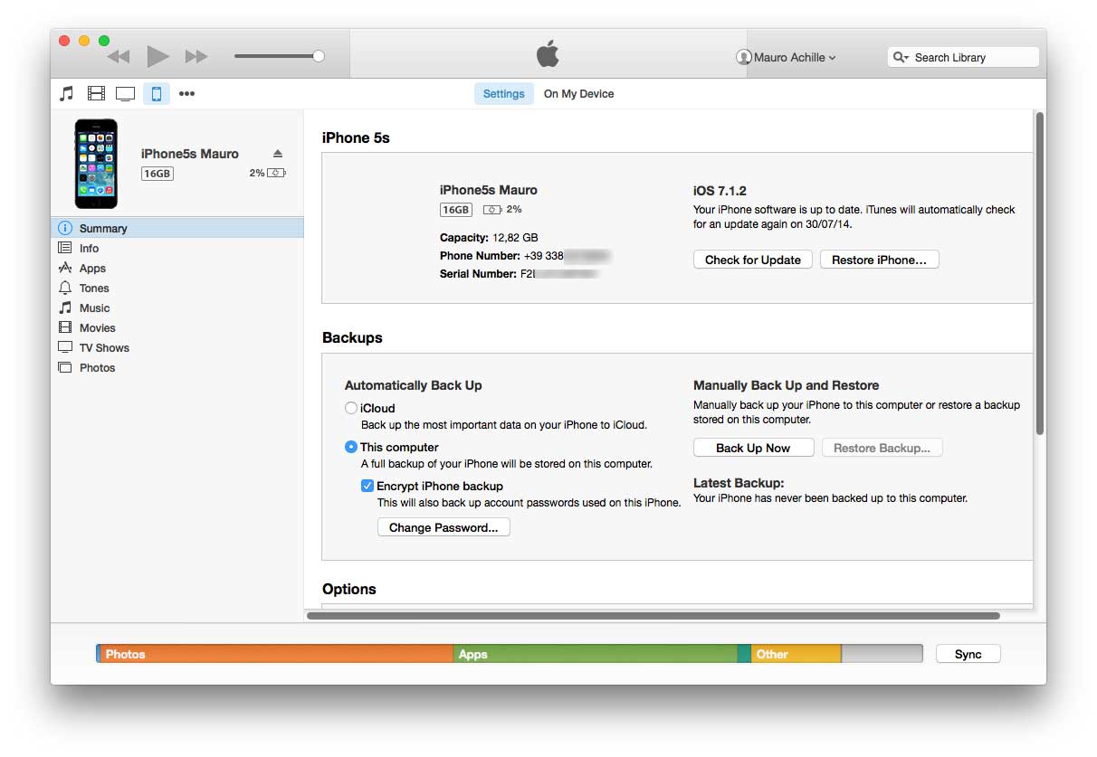
Task: Open the Movies library icon
Action: (x=96, y=93)
